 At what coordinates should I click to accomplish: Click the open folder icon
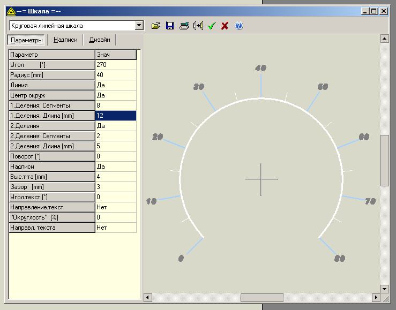(156, 26)
